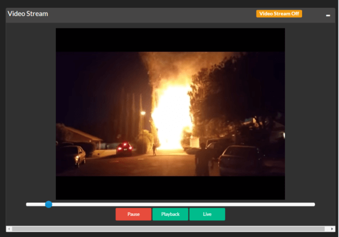Screen dimensions: 339x237
Task: Click the bright fire in the video
Action: point(172,115)
